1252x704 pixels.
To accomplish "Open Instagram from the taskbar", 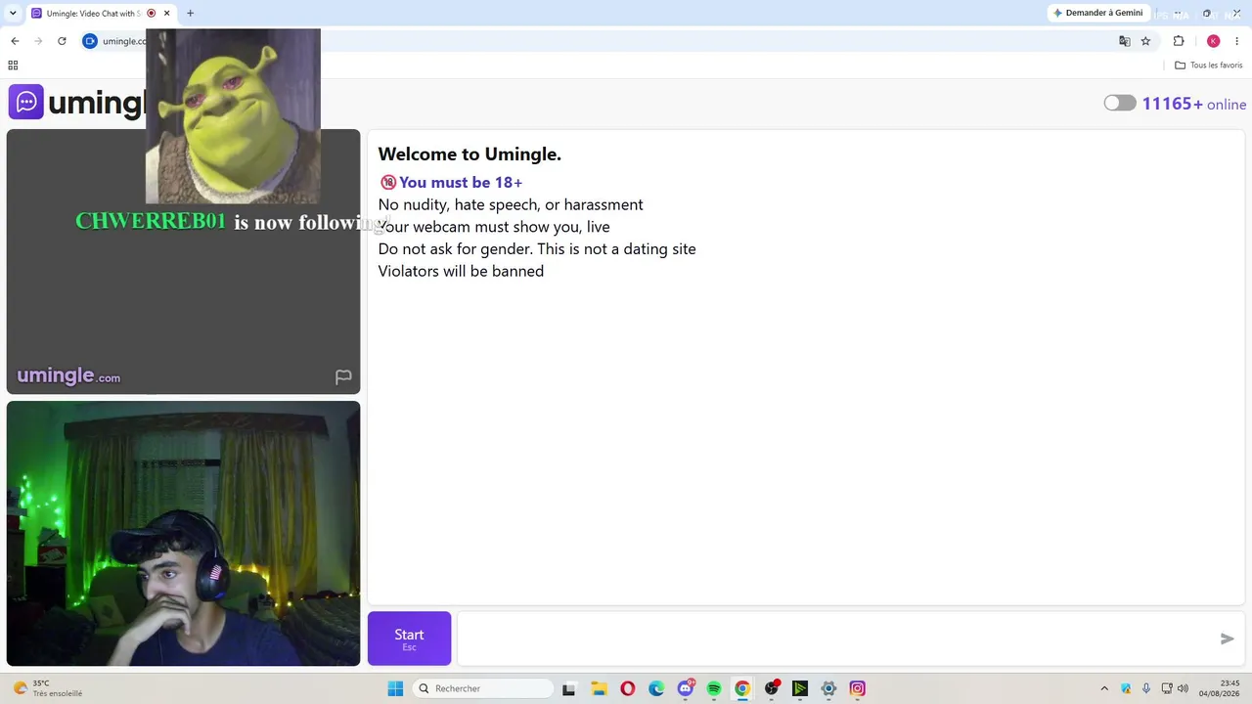I will 858,688.
